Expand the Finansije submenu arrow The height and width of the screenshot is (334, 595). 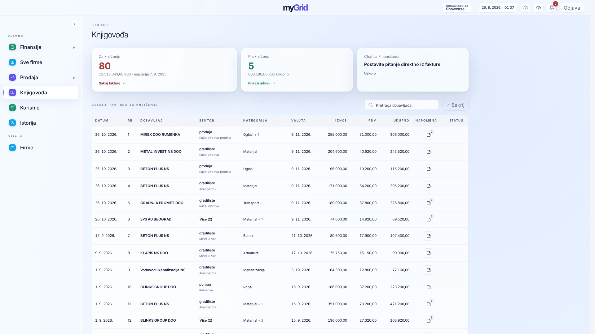74,47
